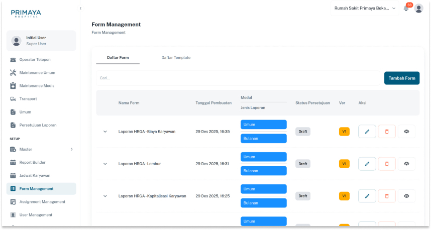Click pencil icon for Laporan HRGA - Kapitalisasi Karyawan
This screenshot has height=230, width=431.
367,196
